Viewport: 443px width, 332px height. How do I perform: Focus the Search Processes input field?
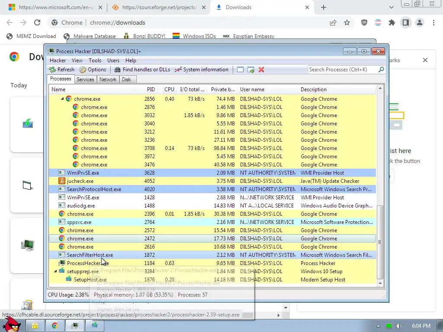click(343, 70)
